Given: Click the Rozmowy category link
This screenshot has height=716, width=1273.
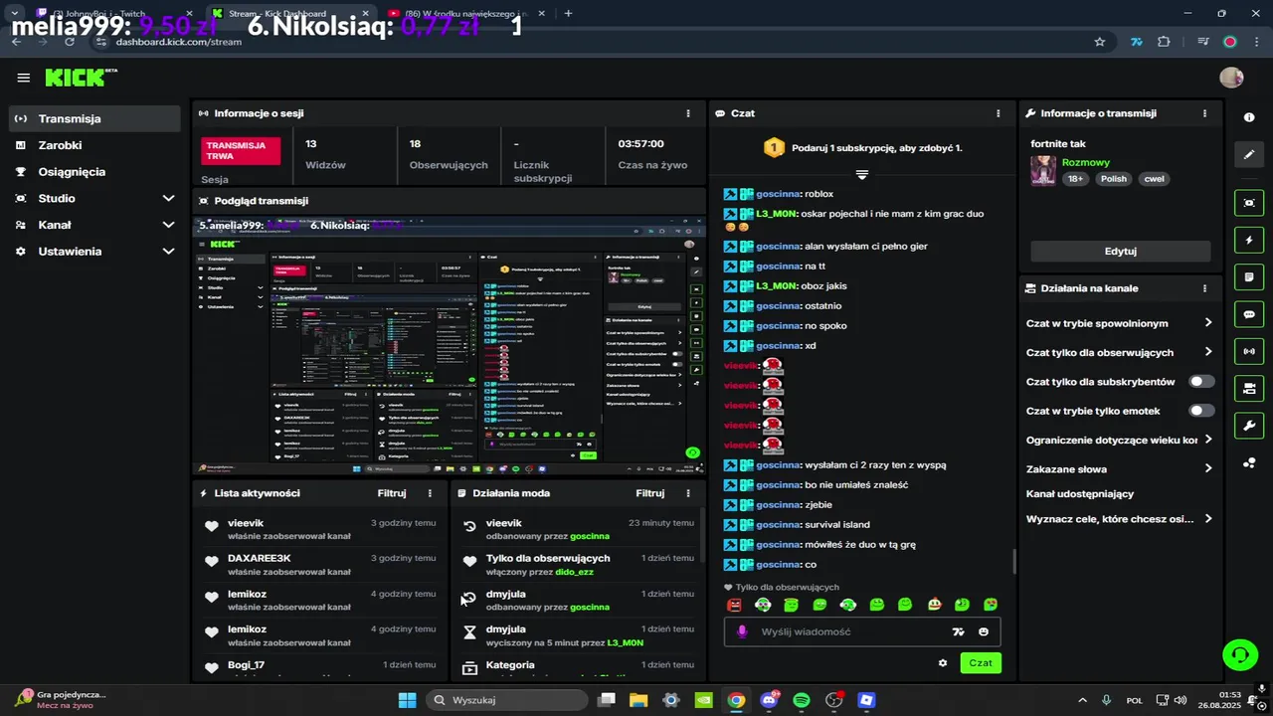Looking at the screenshot, I should 1086,162.
